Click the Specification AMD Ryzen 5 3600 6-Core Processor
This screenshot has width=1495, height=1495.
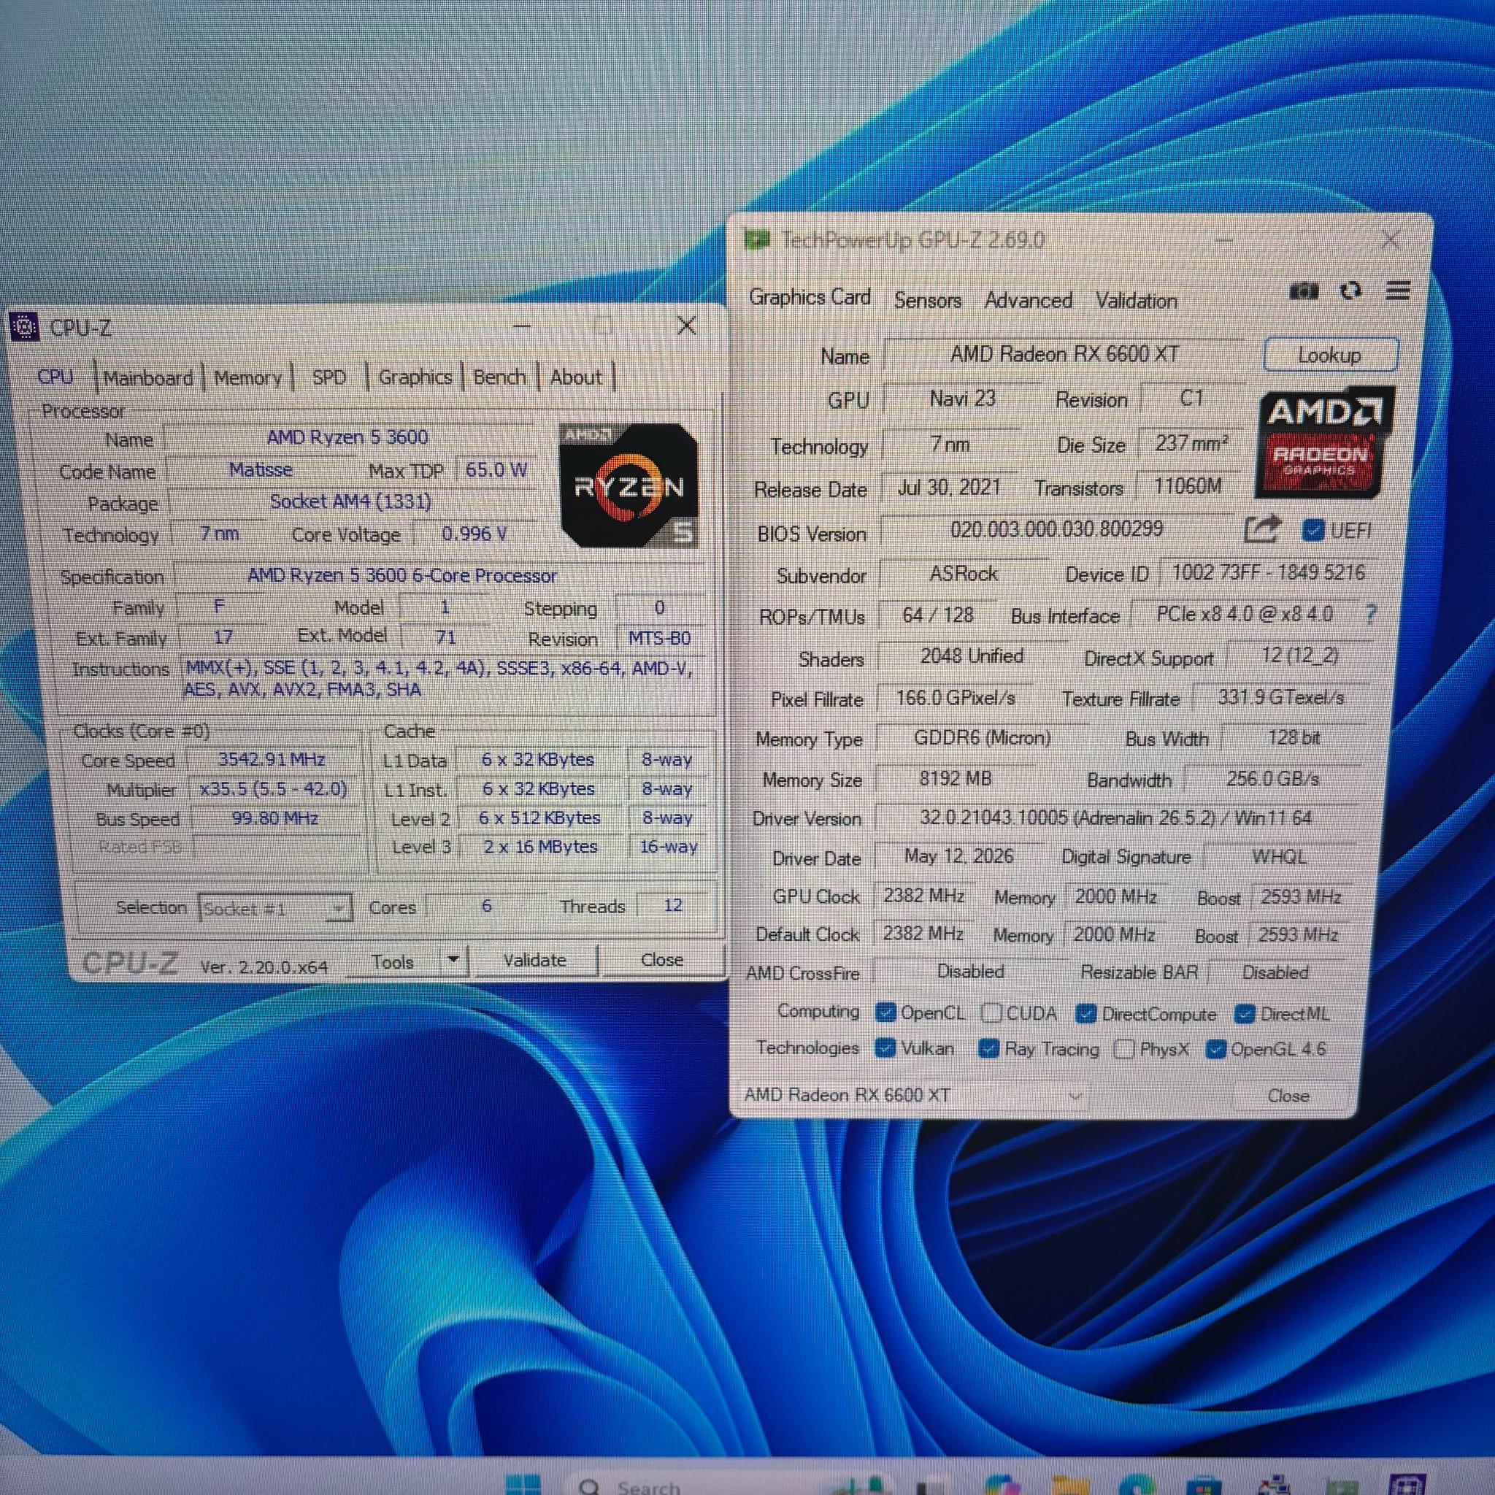pyautogui.click(x=439, y=576)
